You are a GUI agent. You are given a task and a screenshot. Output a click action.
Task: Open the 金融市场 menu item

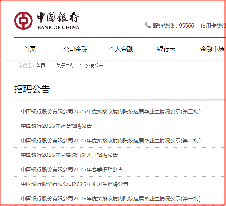pos(212,49)
